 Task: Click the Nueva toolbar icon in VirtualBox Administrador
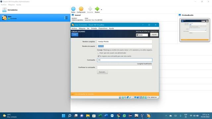tap(73, 10)
